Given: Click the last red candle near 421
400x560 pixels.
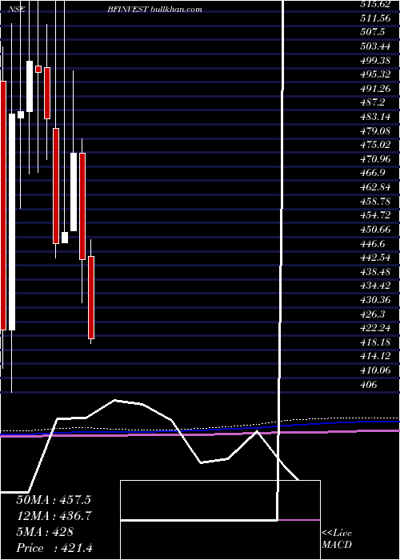Looking at the screenshot, I should (x=91, y=298).
